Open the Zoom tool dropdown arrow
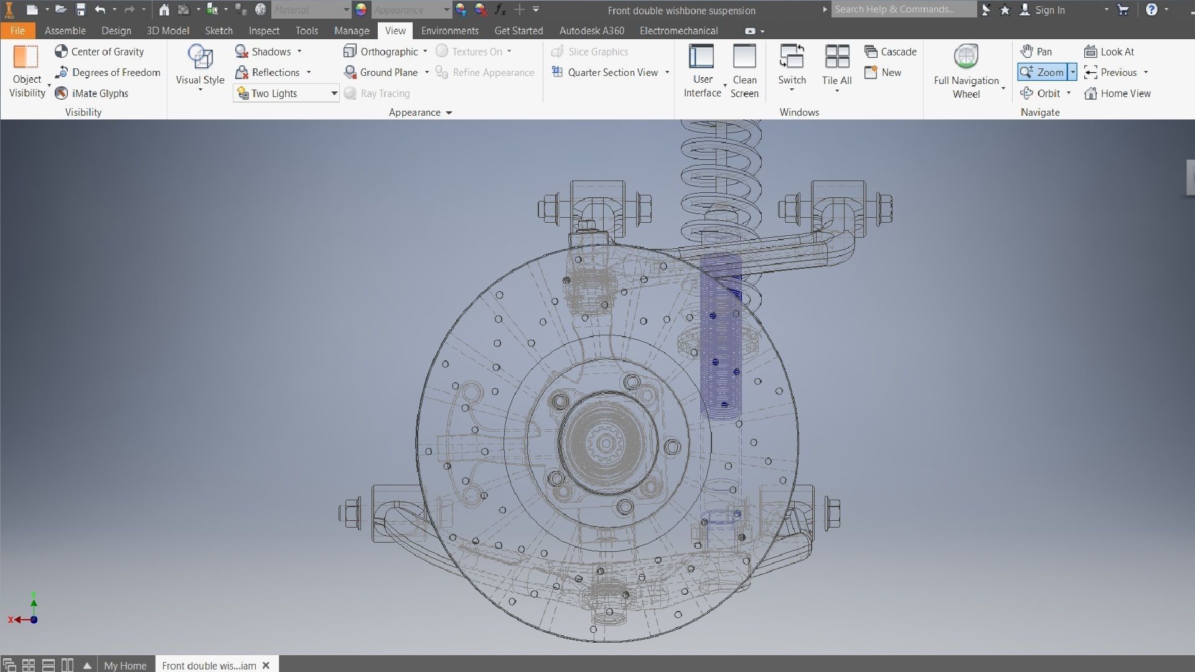Viewport: 1195px width, 672px height. pos(1072,72)
